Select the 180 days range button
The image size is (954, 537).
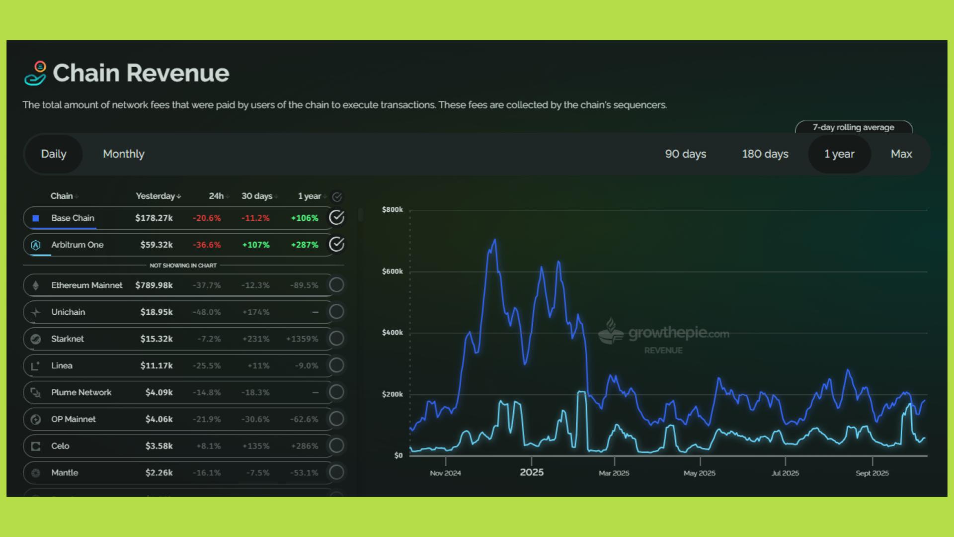point(765,154)
